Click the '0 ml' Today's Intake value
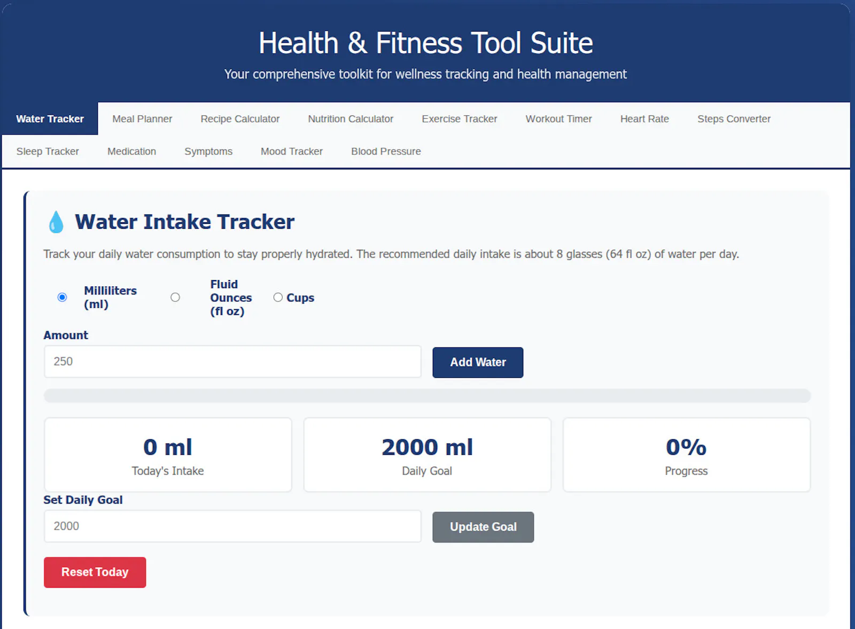Viewport: 855px width, 629px height. point(168,447)
